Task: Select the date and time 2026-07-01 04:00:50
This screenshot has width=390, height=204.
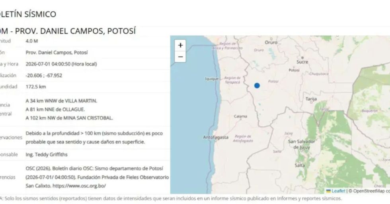Action: click(x=48, y=64)
